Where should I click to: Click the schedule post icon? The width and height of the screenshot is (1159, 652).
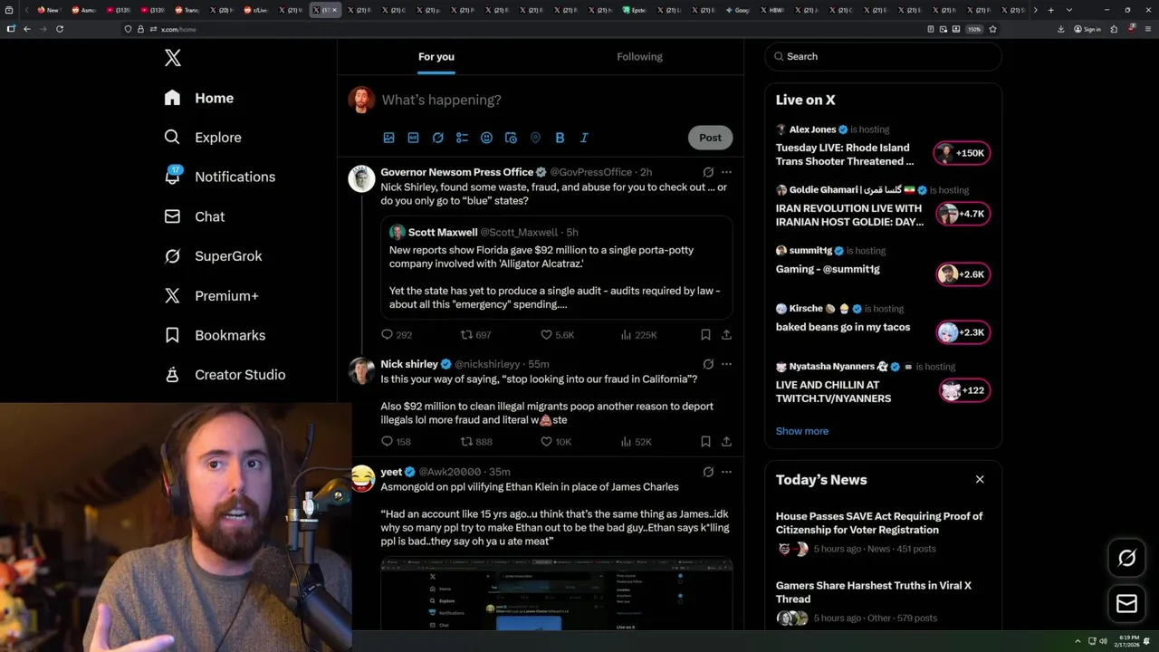pyautogui.click(x=511, y=138)
